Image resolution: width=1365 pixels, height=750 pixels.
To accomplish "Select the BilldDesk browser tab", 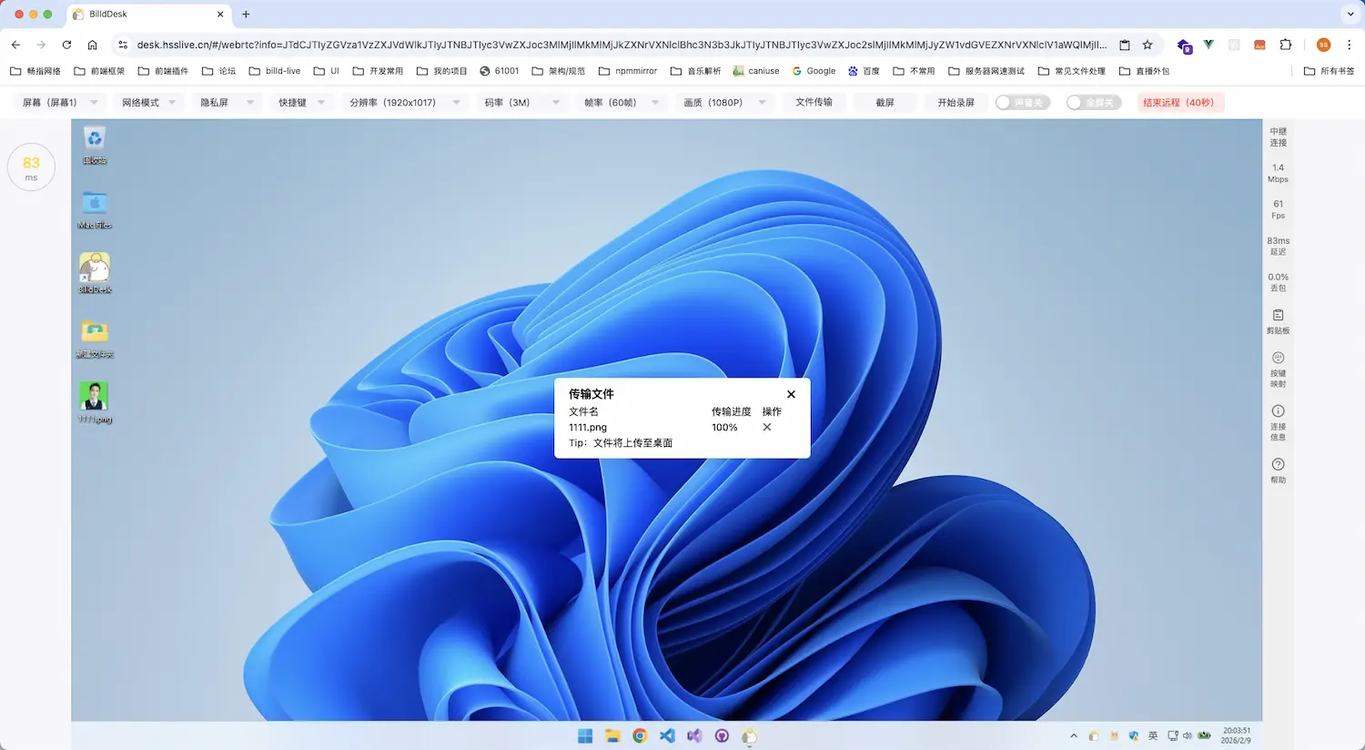I will click(146, 15).
